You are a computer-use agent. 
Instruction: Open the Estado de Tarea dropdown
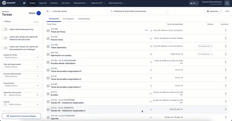pyautogui.click(x=21, y=57)
